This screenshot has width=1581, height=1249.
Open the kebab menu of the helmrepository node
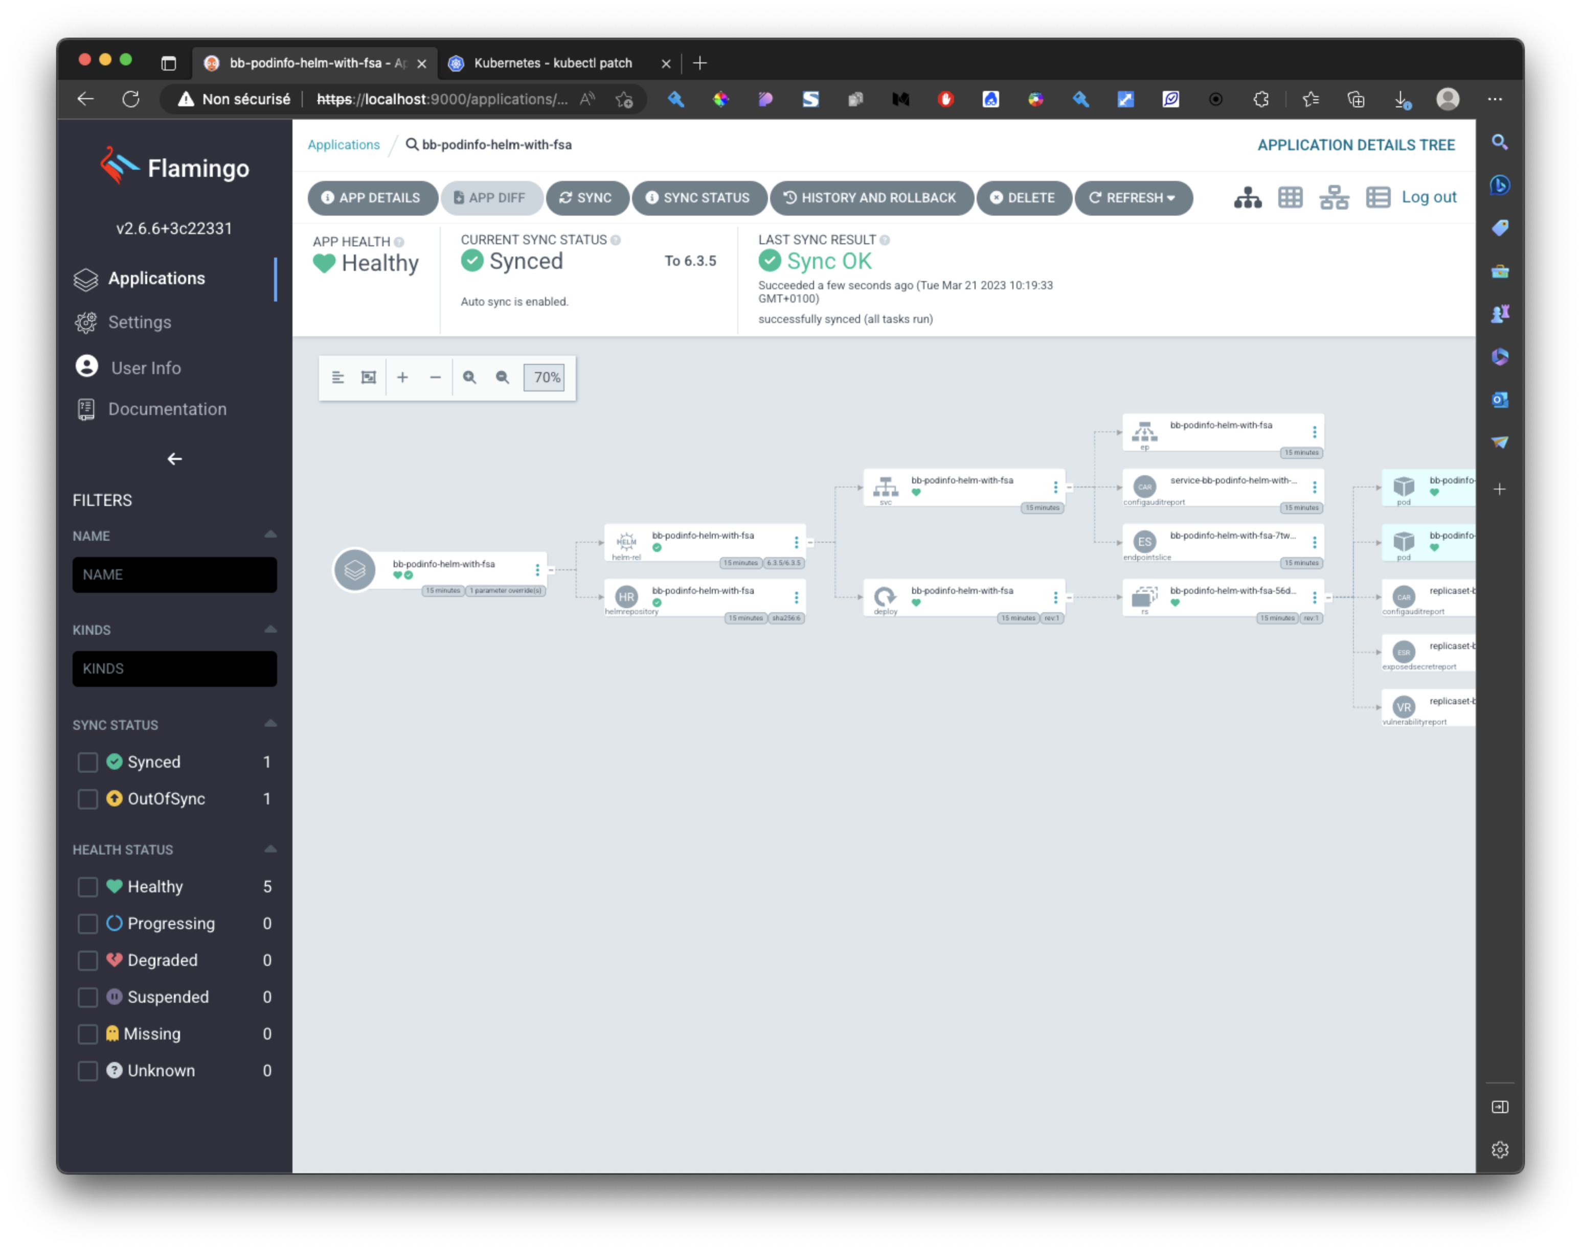pos(797,597)
